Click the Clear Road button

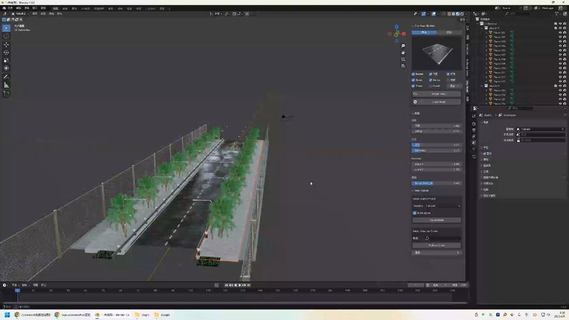click(437, 102)
